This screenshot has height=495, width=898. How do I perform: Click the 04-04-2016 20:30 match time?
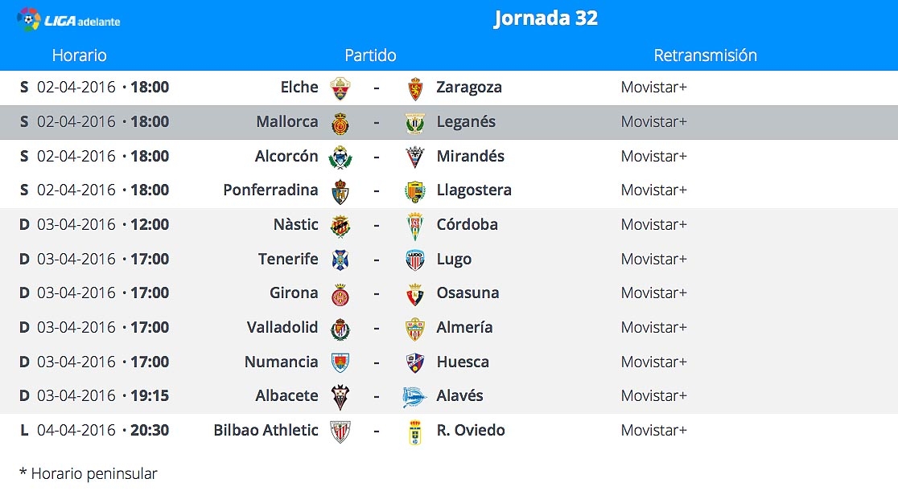[103, 431]
